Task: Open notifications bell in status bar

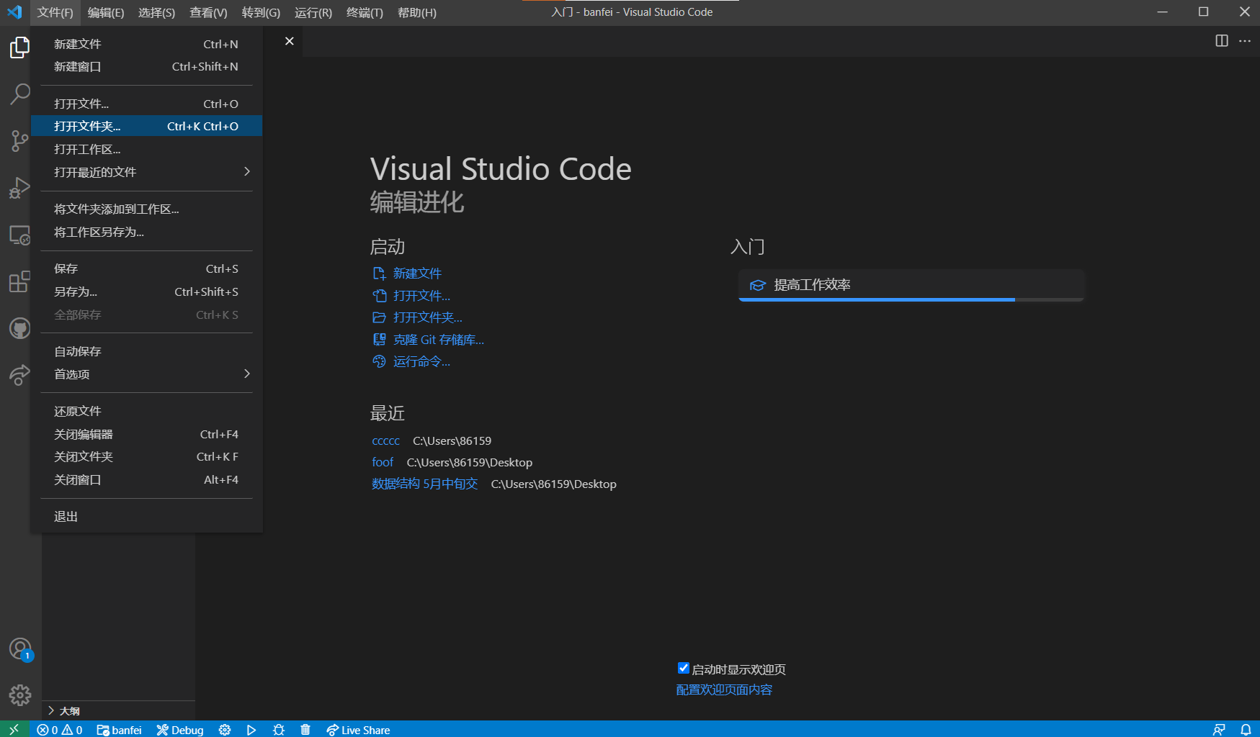Action: pos(1246,730)
